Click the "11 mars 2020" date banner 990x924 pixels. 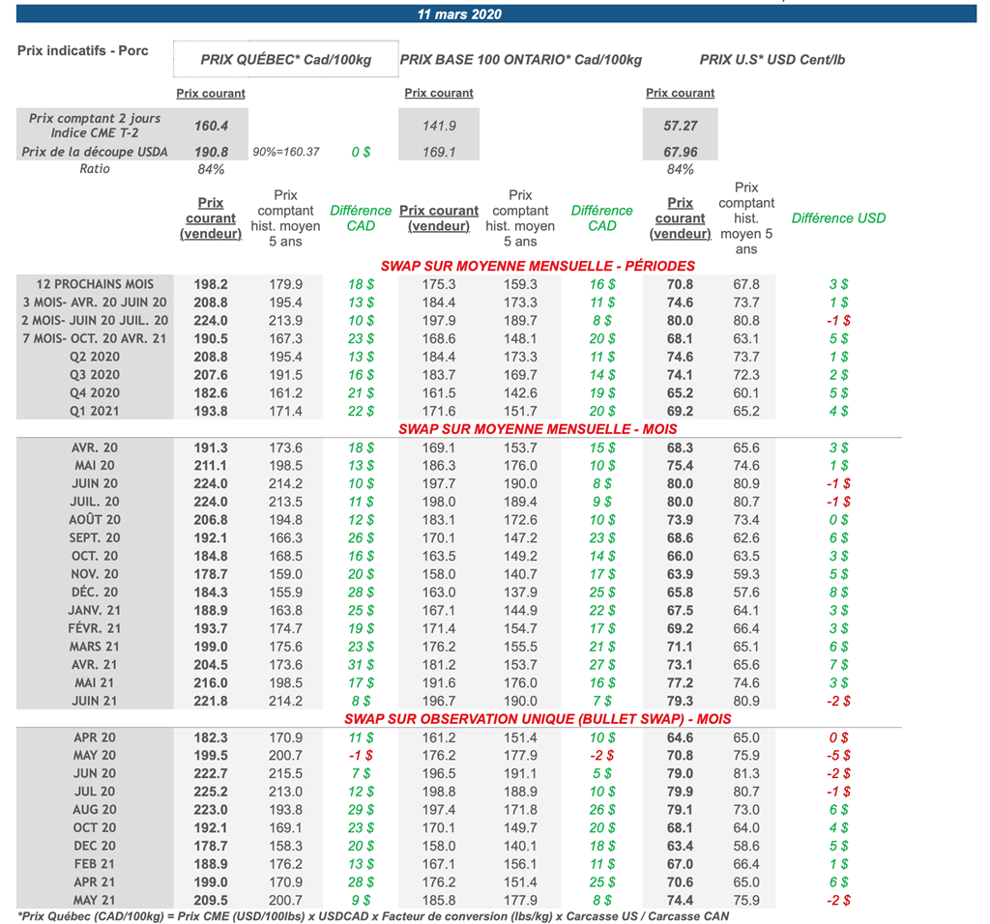pos(459,14)
